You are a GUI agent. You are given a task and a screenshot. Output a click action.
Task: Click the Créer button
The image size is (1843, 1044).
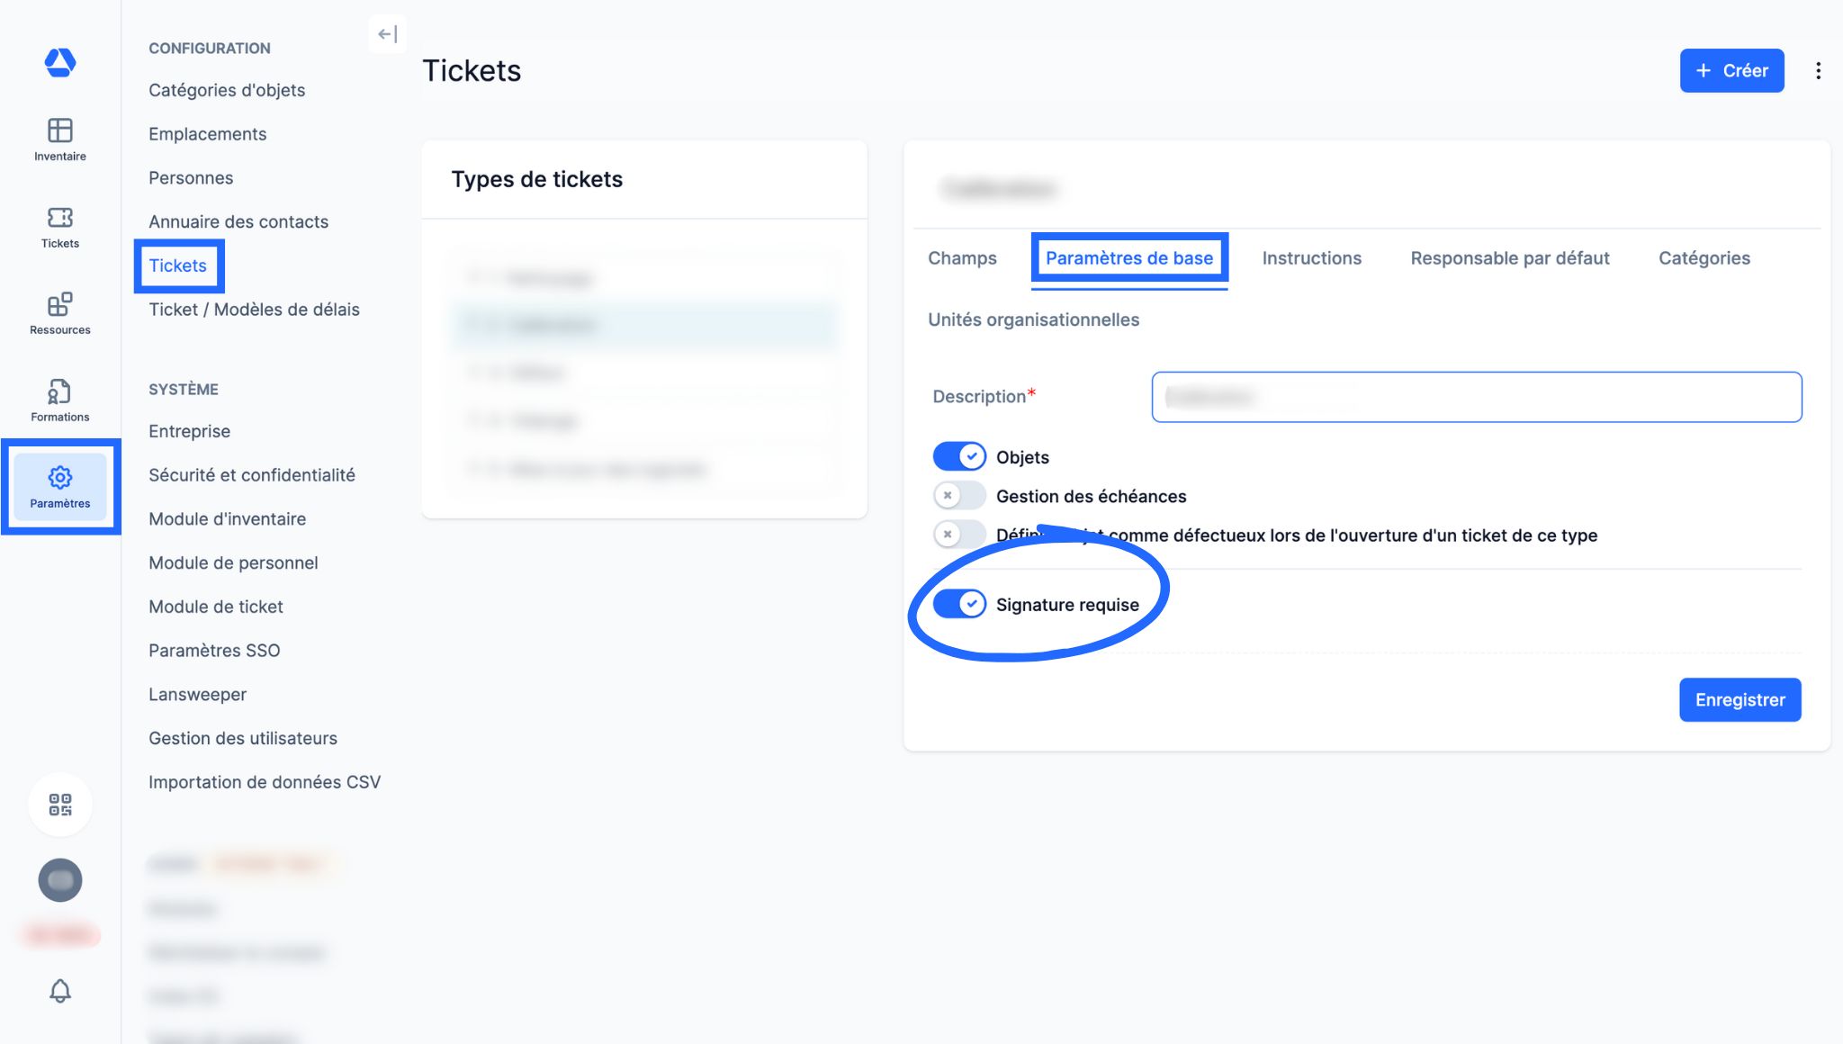(x=1731, y=70)
